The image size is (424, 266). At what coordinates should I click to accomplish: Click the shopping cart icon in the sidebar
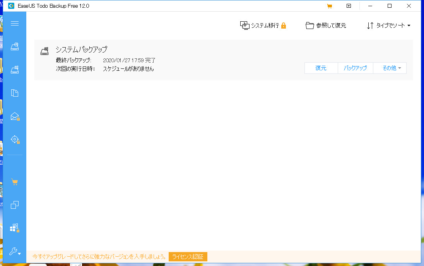(15, 182)
